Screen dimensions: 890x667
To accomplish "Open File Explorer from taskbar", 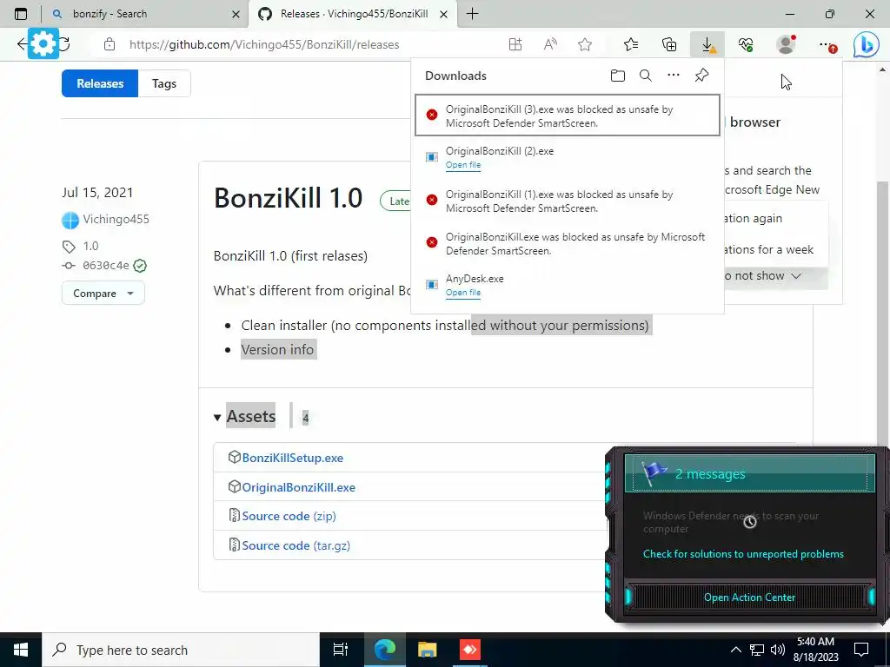I will coord(427,650).
